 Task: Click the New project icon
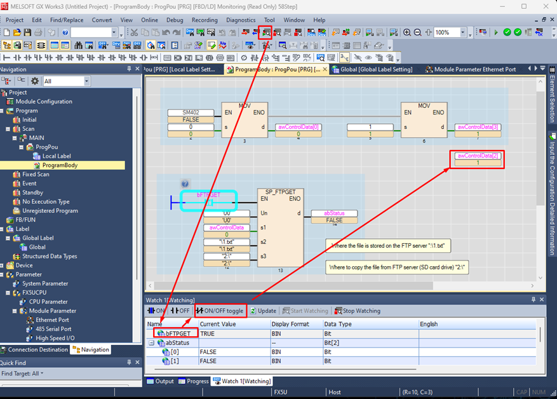coord(7,32)
